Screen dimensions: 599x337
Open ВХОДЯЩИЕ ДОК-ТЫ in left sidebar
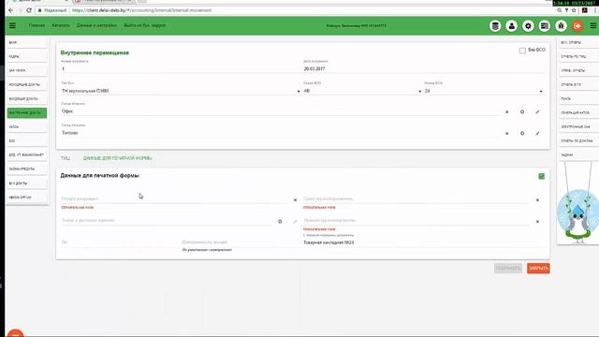pyautogui.click(x=27, y=98)
